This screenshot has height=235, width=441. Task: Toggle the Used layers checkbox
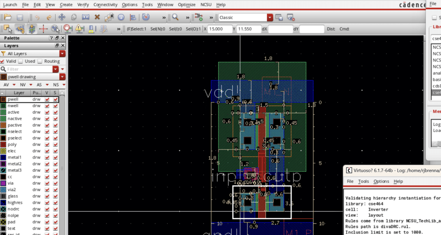21,61
